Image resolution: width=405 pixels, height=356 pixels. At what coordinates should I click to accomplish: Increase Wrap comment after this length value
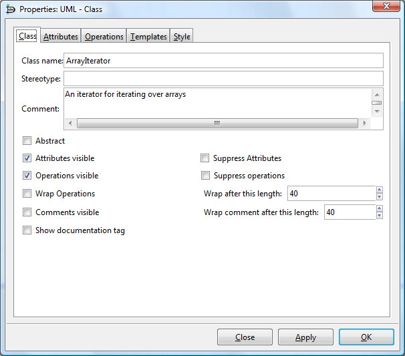pyautogui.click(x=379, y=208)
